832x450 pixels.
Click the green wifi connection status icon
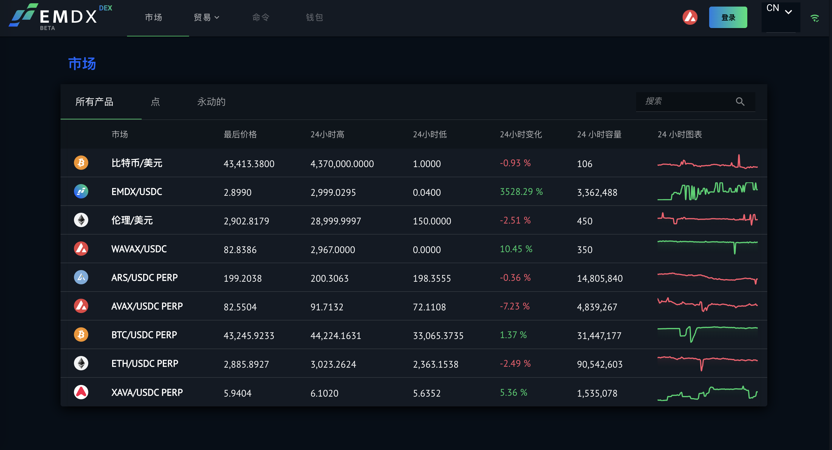click(814, 19)
